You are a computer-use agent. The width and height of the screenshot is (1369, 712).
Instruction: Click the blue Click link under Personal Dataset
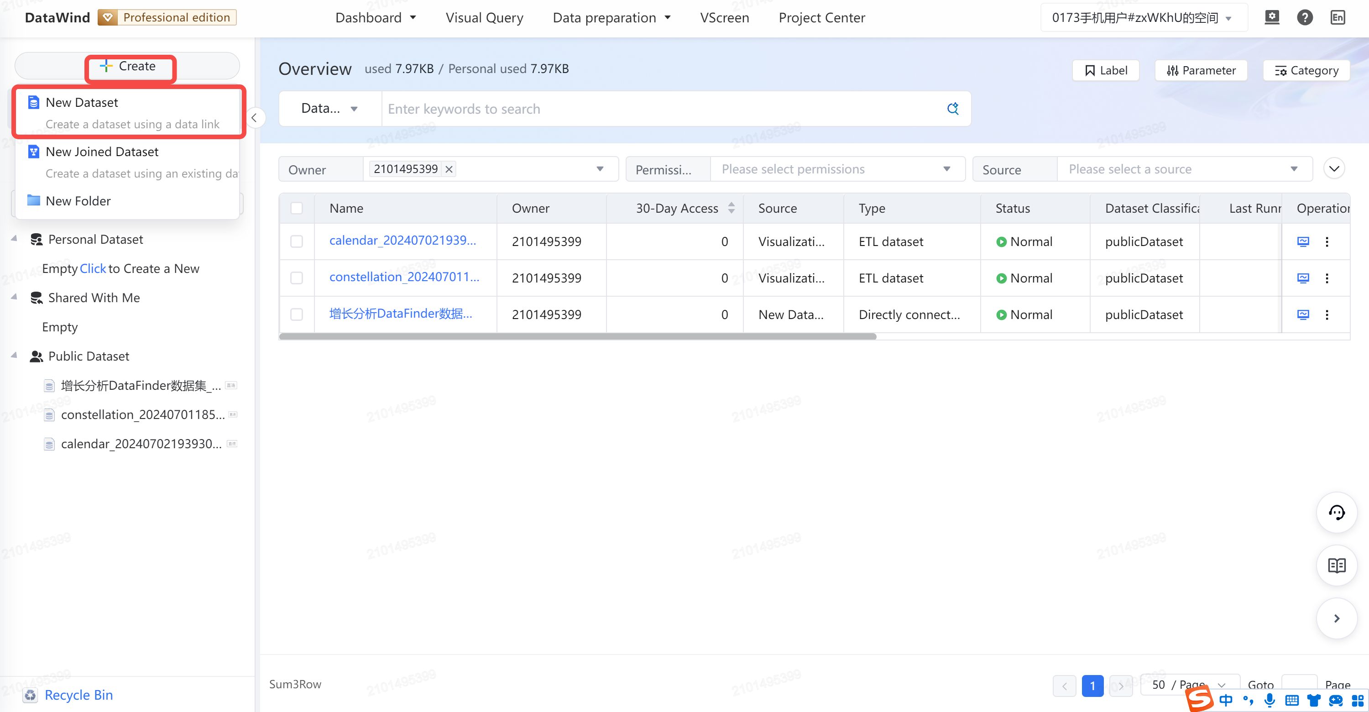pos(93,268)
